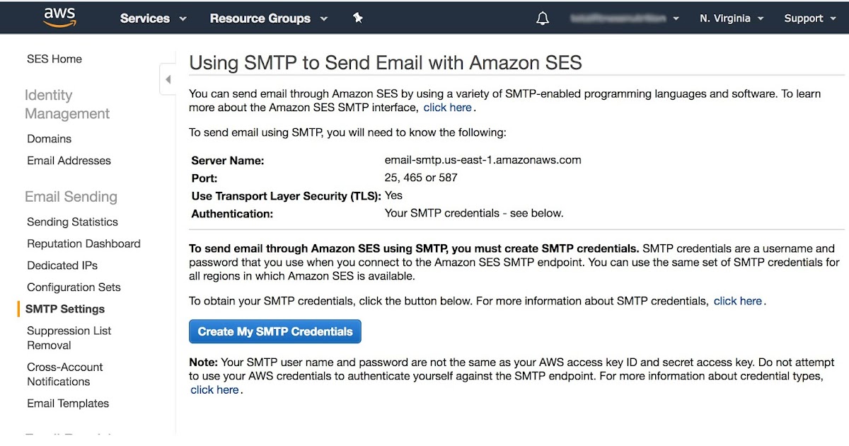Navigate to Domains in Identity Management
849x446 pixels.
tap(49, 139)
